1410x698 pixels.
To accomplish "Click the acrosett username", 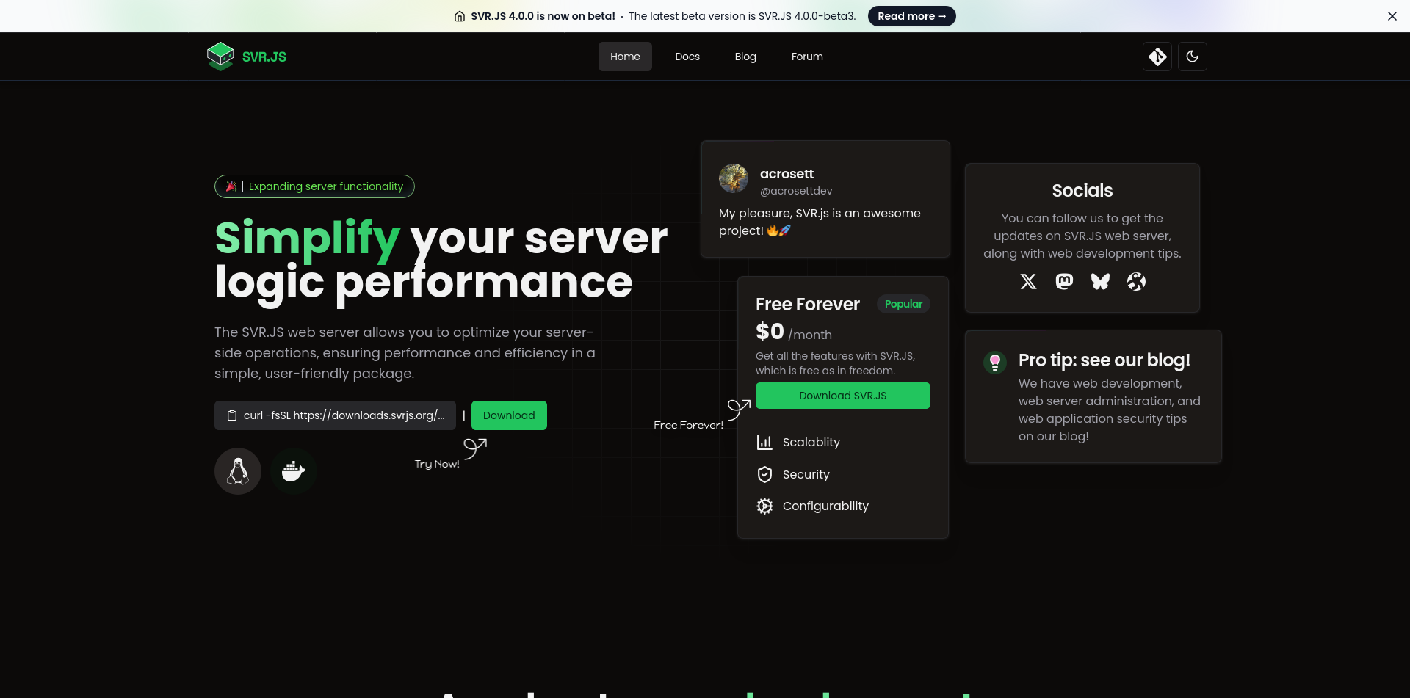I will tap(787, 174).
